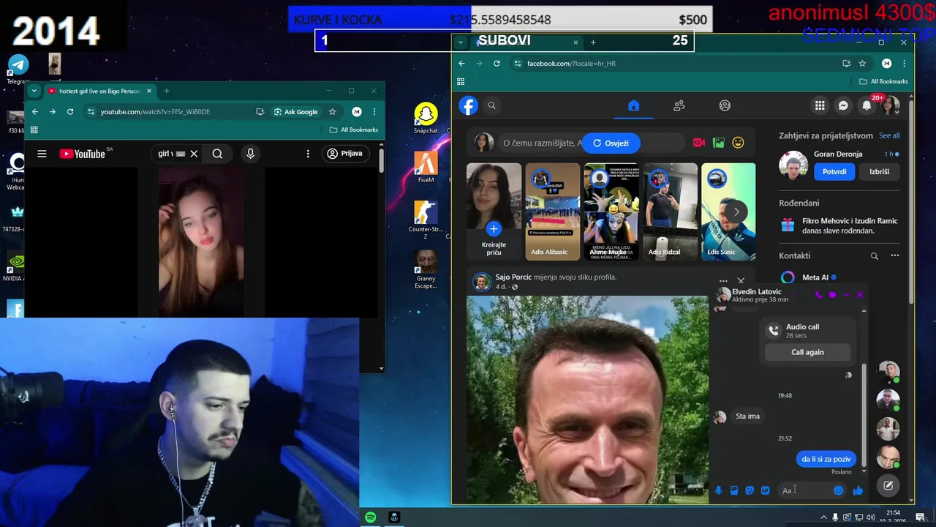Open the Facebook search icon
Viewport: 936px width, 527px height.
[x=492, y=105]
